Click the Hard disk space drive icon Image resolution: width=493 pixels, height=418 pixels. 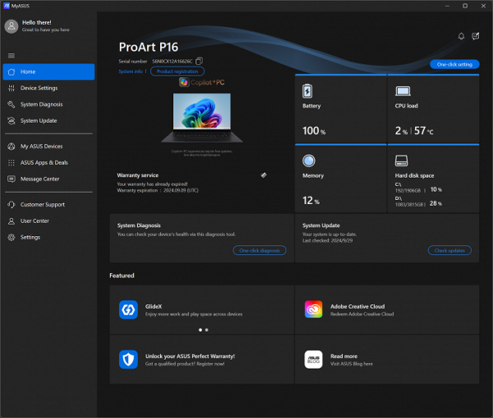point(402,161)
